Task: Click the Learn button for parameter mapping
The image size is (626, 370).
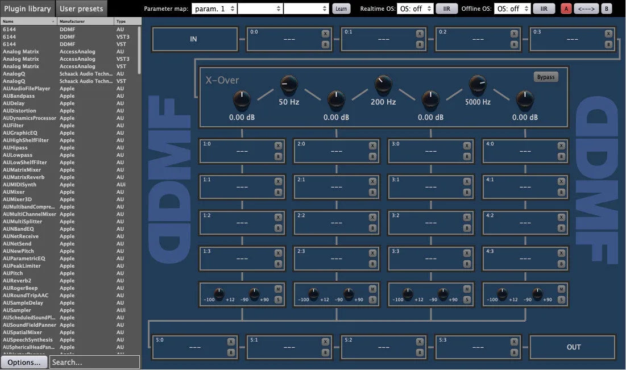Action: click(x=341, y=9)
